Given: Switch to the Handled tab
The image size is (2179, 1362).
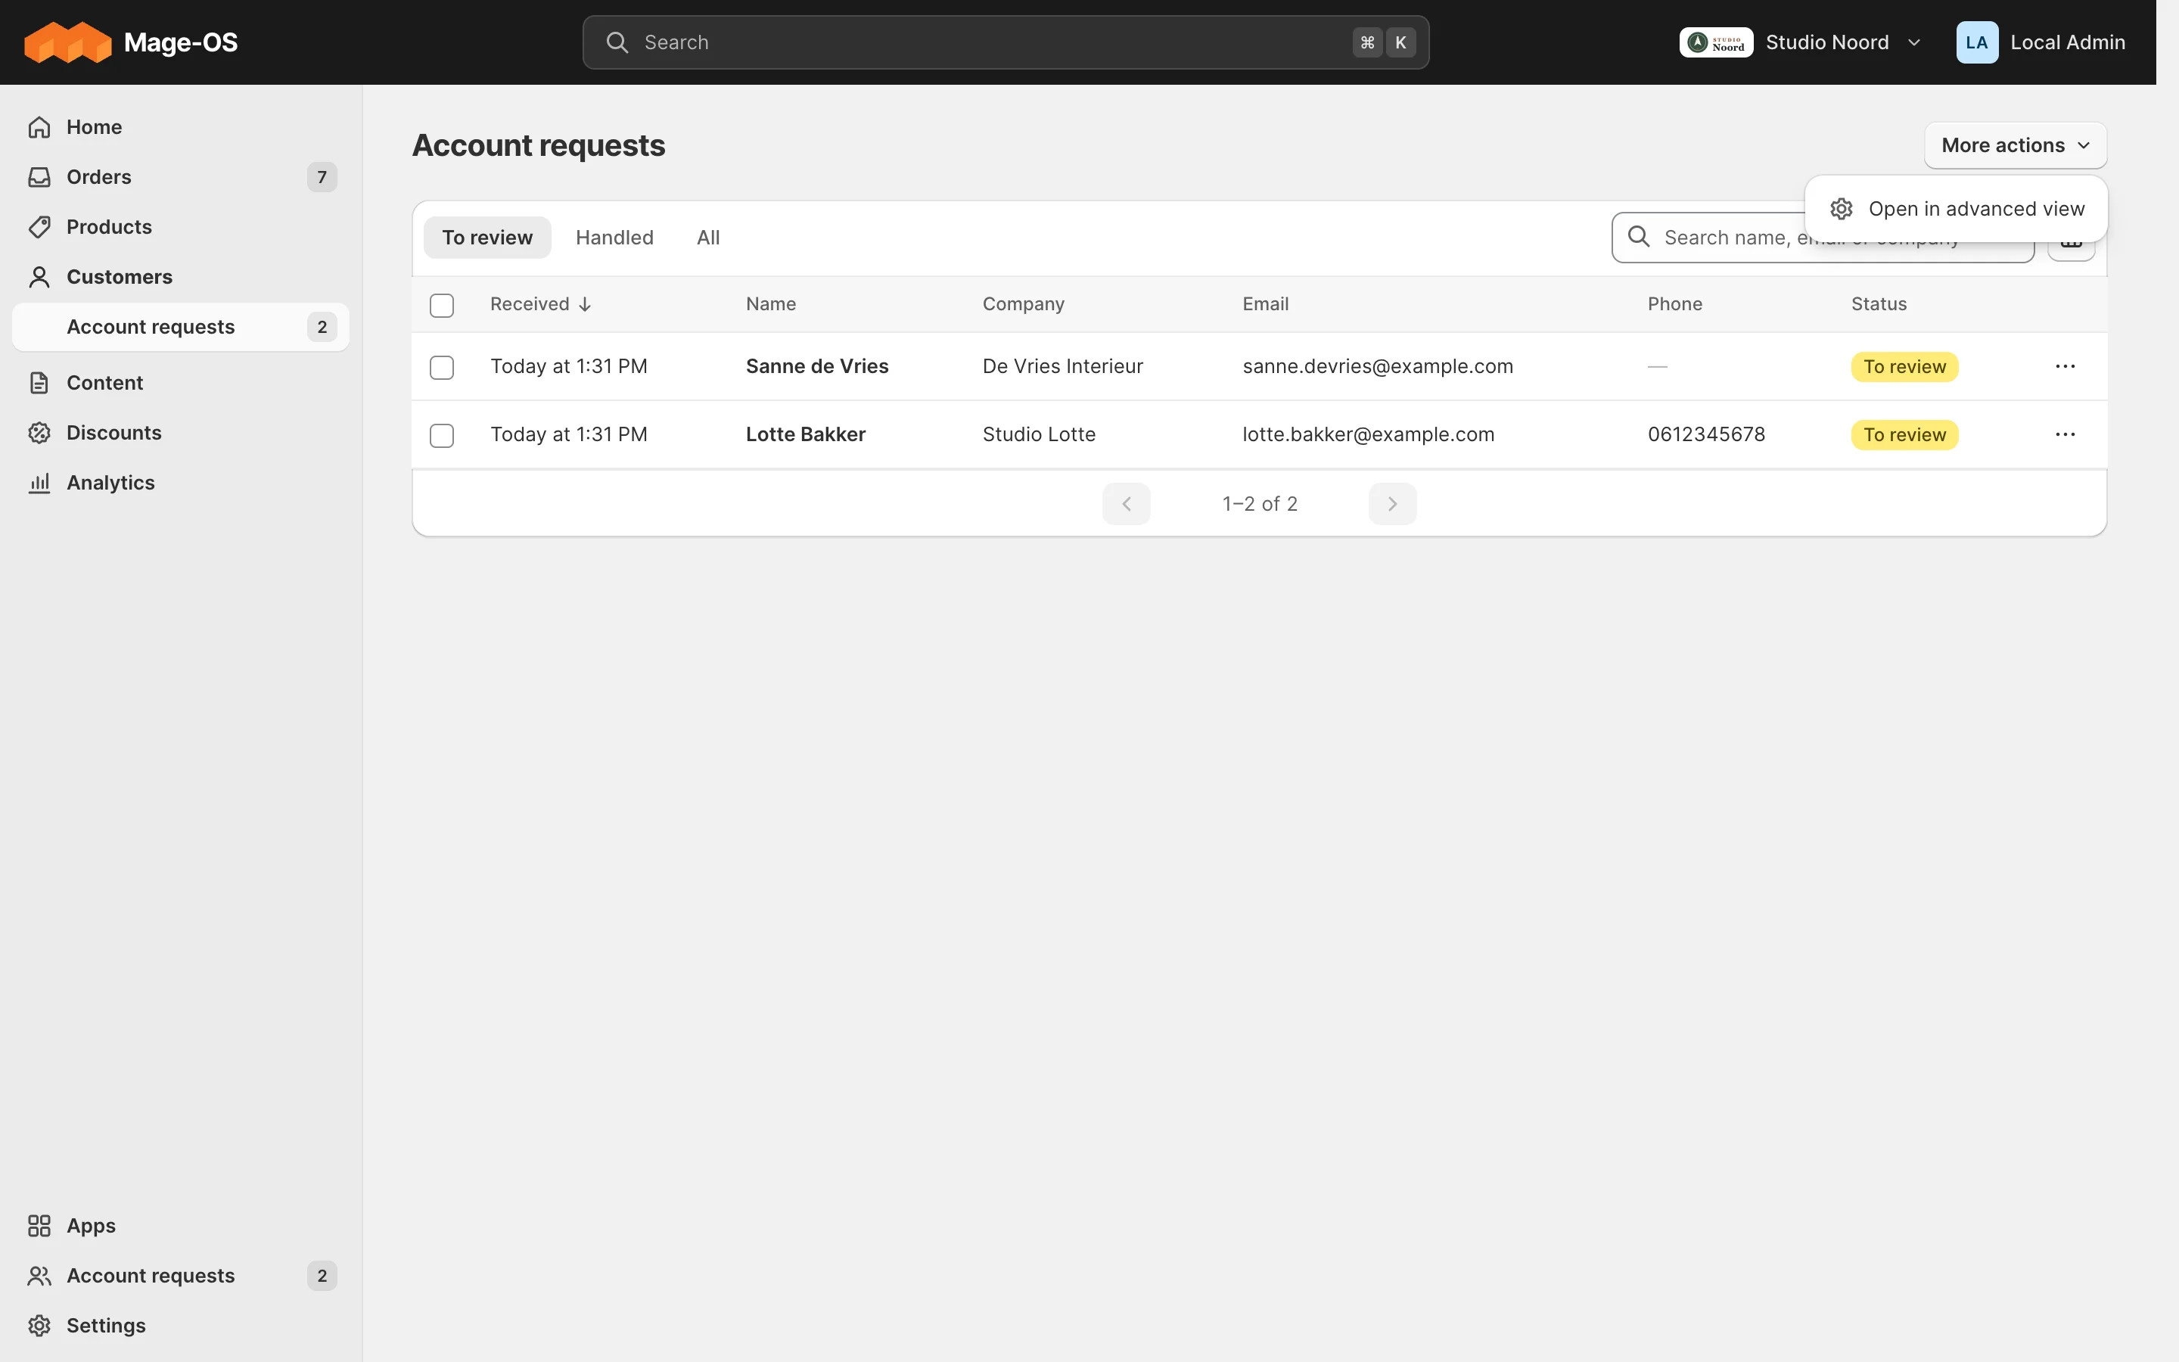Looking at the screenshot, I should click(614, 238).
